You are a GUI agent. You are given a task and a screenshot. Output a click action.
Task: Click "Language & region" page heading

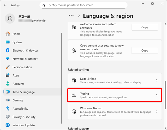[x=108, y=16]
